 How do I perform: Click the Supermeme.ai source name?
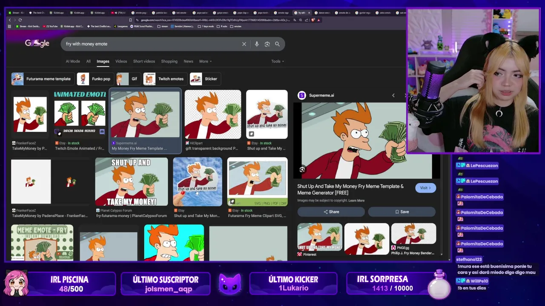point(321,95)
